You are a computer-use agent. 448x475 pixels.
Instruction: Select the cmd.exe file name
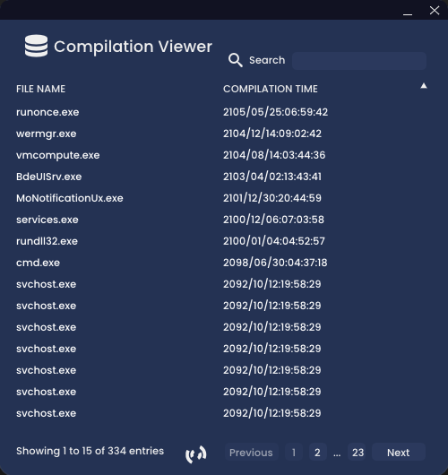pos(39,263)
